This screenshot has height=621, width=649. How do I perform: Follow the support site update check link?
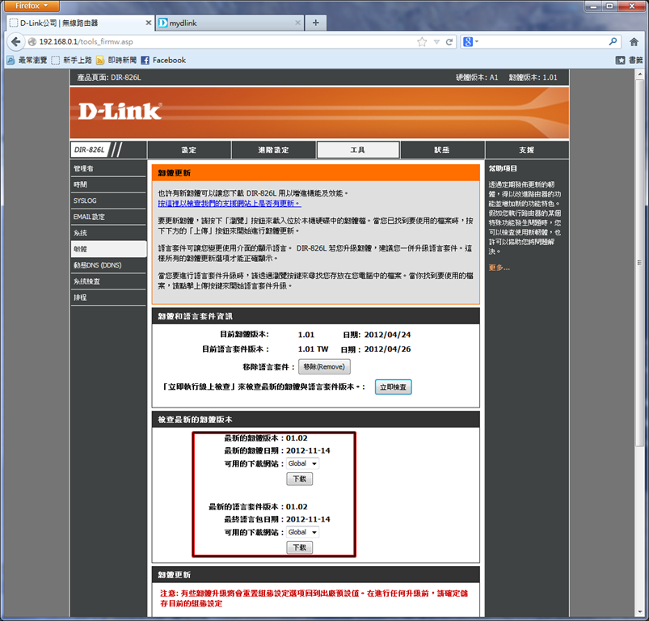click(230, 204)
